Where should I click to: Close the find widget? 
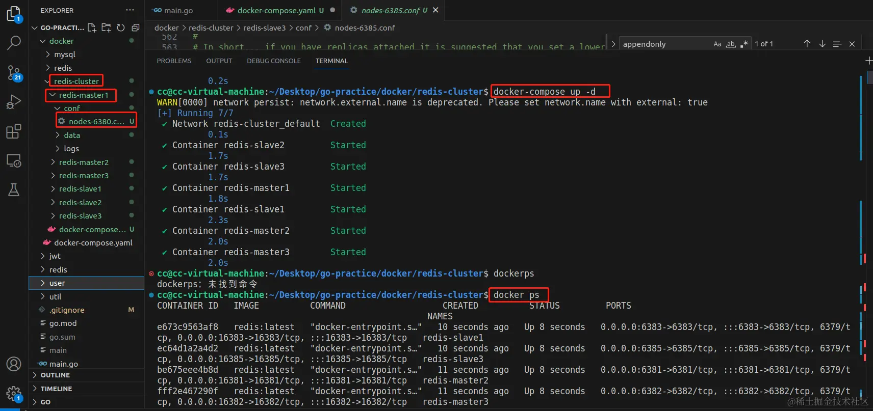tap(852, 44)
